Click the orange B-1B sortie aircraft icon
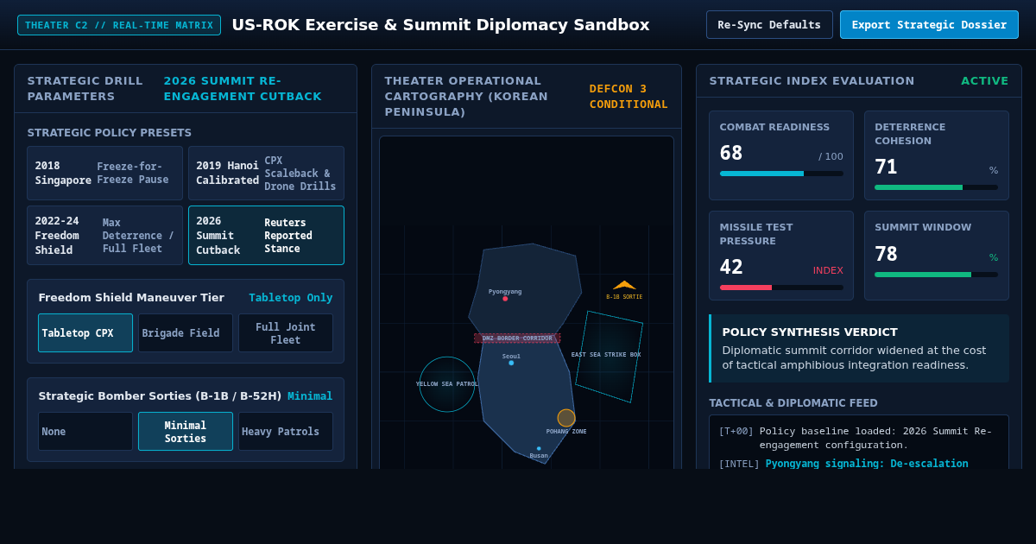This screenshot has height=544, width=1036. 624,285
